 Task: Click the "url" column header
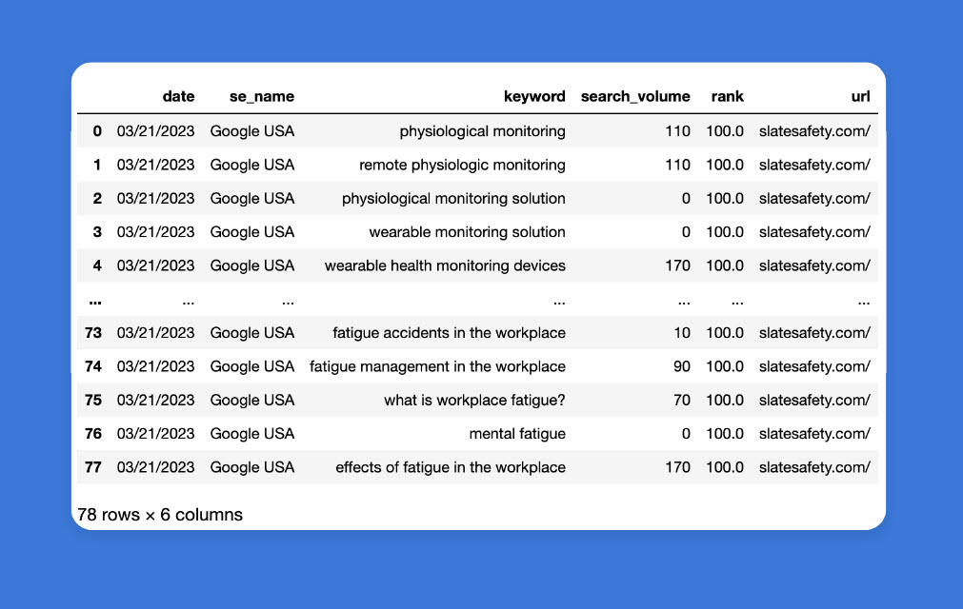click(860, 96)
